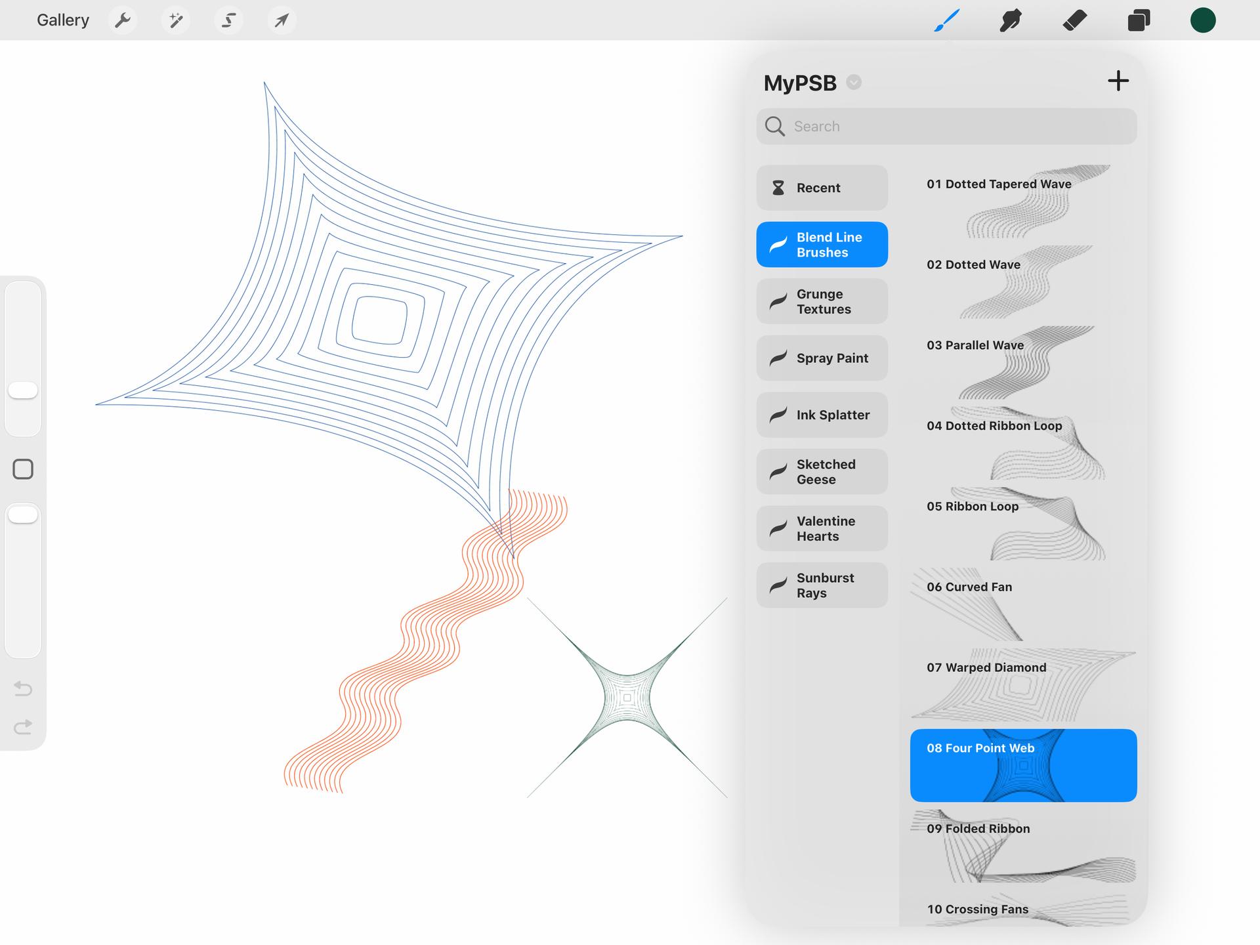Click the MyPSB brush library title

click(x=800, y=83)
